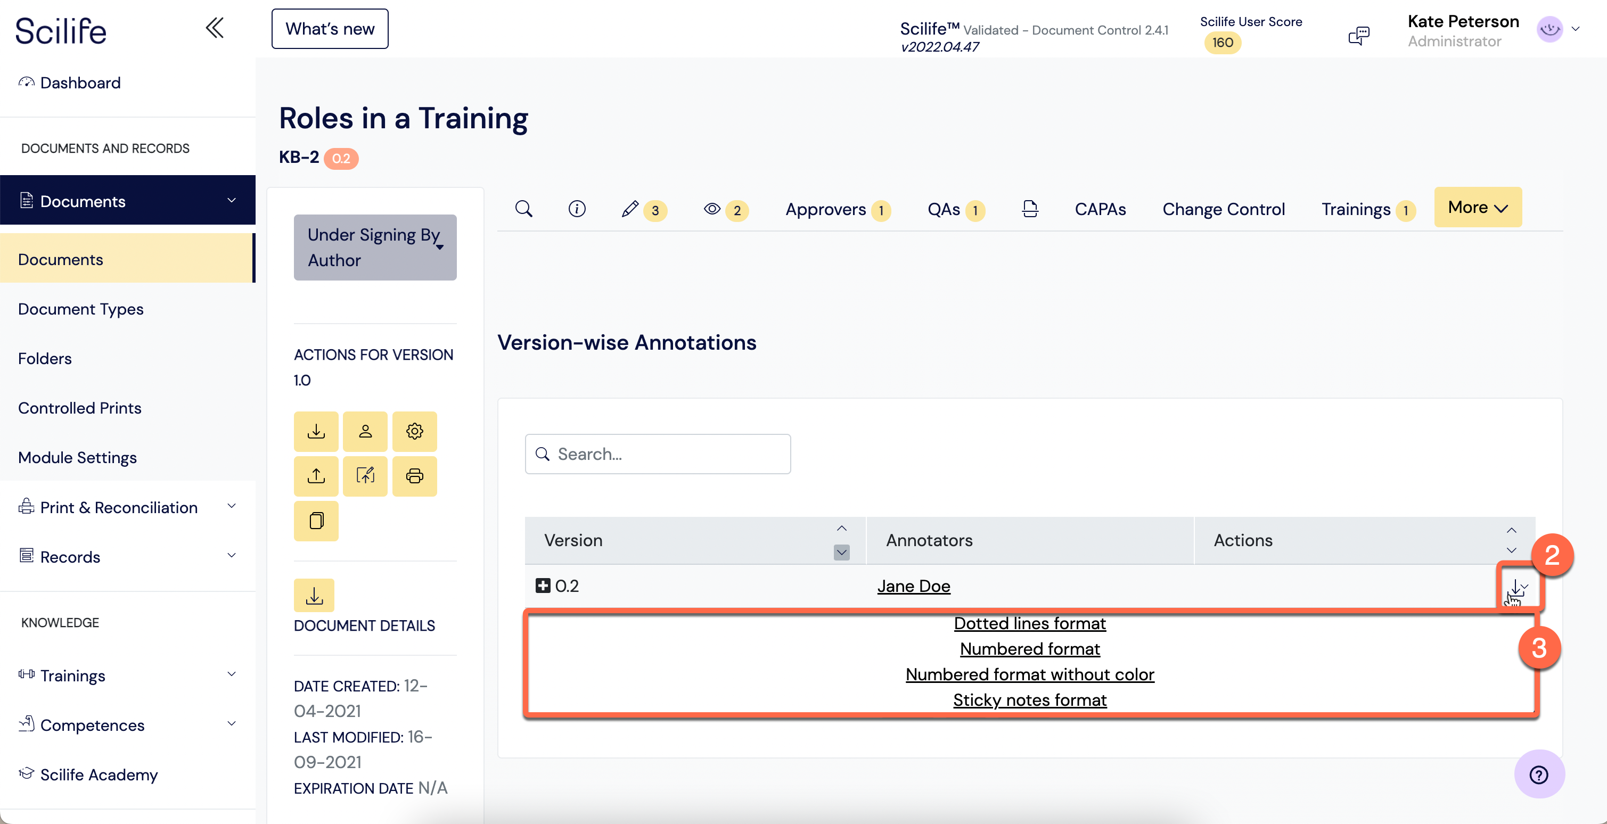This screenshot has height=824, width=1607.
Task: Download Numbered format without color
Action: pyautogui.click(x=1029, y=674)
